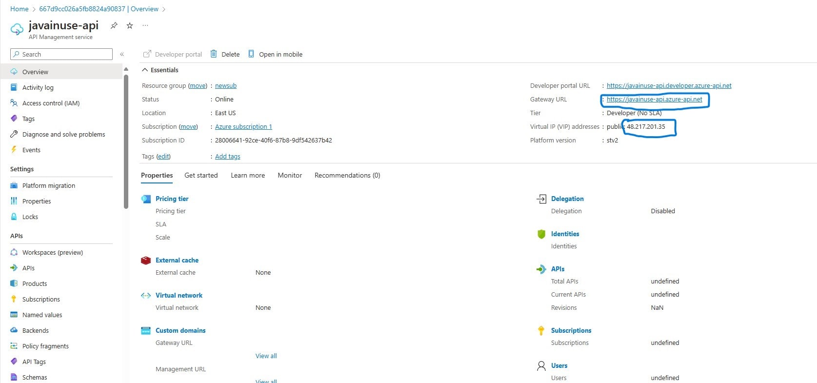Pin the javainuse-api resource to dashboard

point(114,25)
